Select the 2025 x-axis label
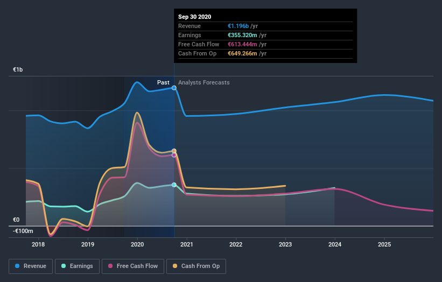Screen dimensions: 442x282 pos(384,244)
